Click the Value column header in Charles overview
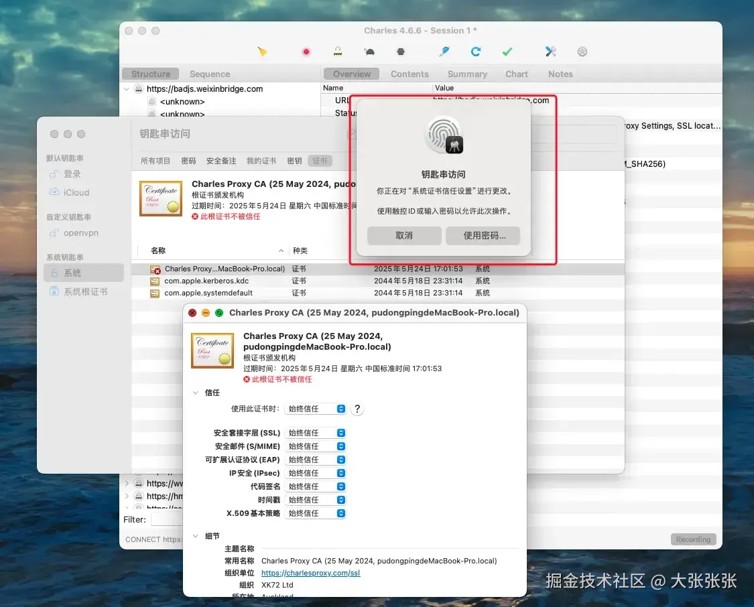This screenshot has width=754, height=607. point(444,88)
